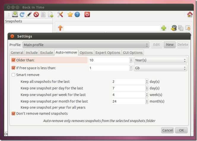This screenshot has width=197, height=141.
Task: Click the Delete profile button
Action: click(x=183, y=45)
